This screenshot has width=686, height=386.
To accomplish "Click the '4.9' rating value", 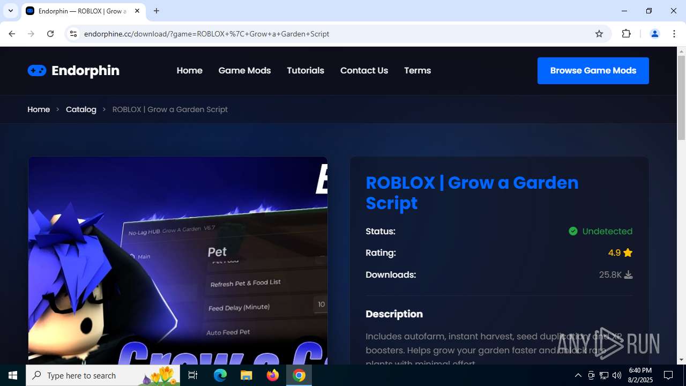I will (x=614, y=253).
